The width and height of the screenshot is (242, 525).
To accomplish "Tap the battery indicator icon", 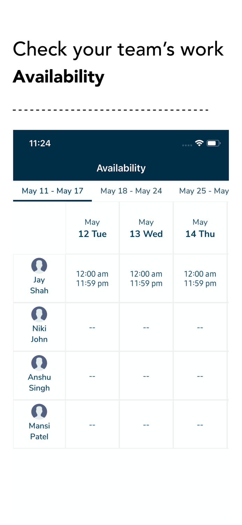I will (x=213, y=143).
